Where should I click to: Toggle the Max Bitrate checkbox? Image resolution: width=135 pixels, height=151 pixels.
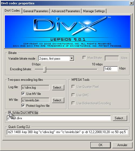pyautogui.click(x=84, y=58)
